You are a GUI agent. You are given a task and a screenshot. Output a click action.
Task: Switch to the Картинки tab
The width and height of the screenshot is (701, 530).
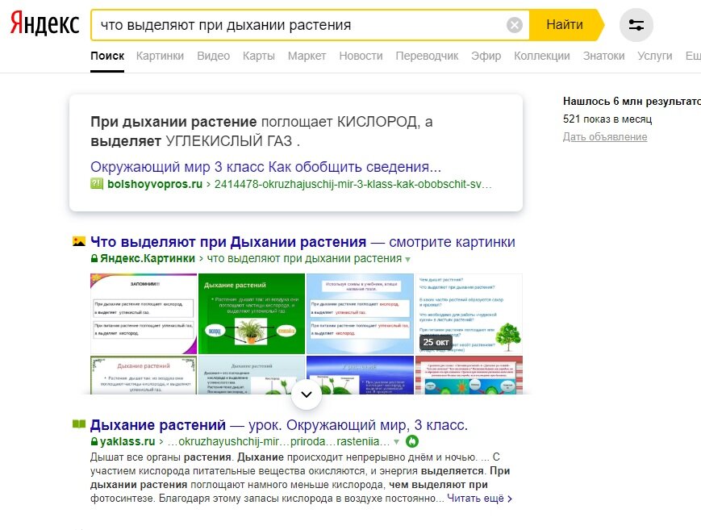click(x=160, y=56)
